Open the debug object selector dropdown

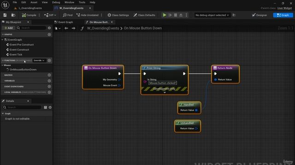point(212,15)
